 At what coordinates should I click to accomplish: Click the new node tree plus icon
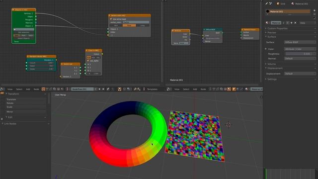coord(99,89)
